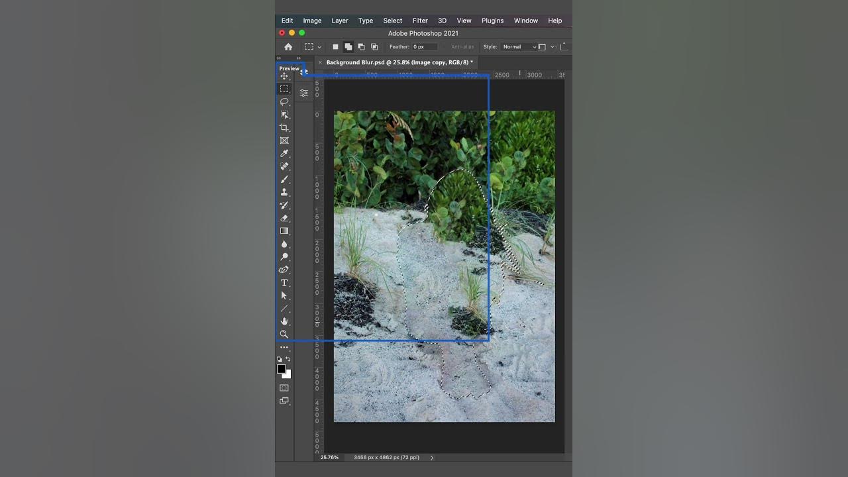
Task: Click the Home button in options bar
Action: 288,47
